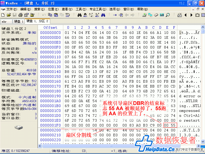Image resolution: width=205 pixels, height=154 pixels.
Task: Click offset row 000000180
Action: 50,91
